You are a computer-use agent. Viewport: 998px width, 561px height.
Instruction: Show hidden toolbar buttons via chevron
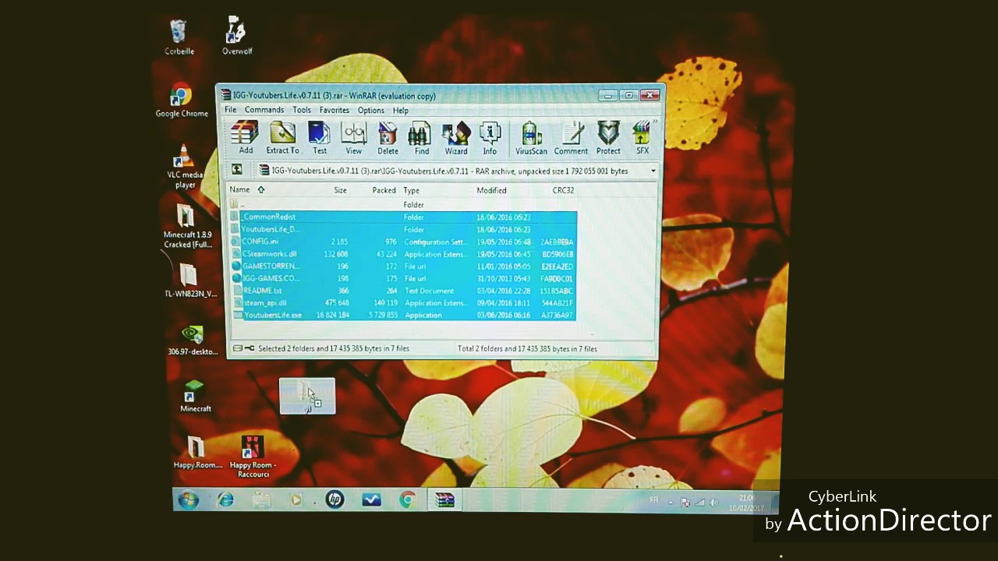coord(655,123)
